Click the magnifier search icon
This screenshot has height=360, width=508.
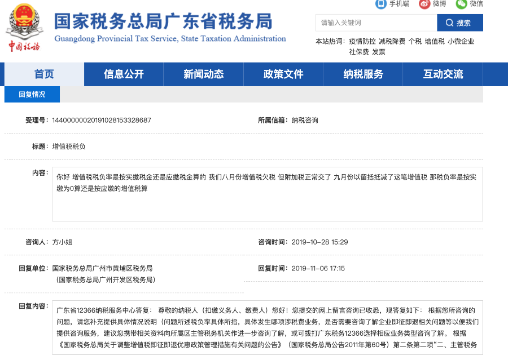[449, 23]
